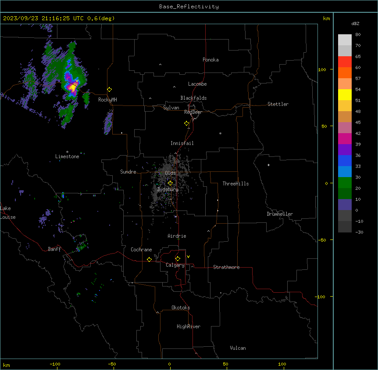Select the Sundre town label

click(128, 172)
